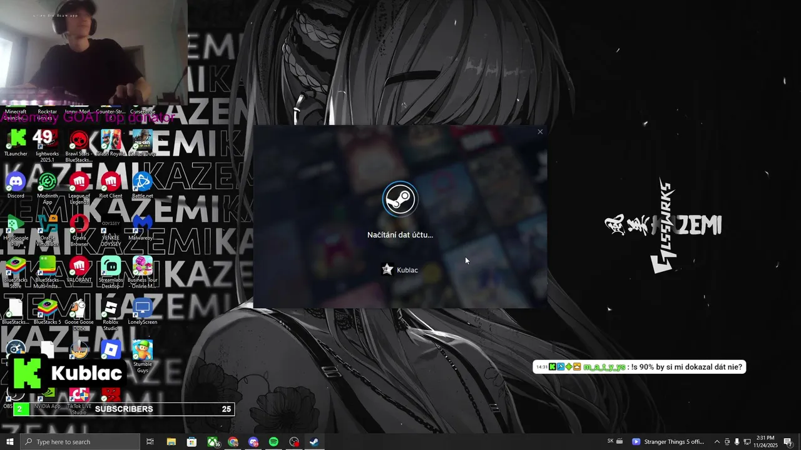Open the Xbox app on the taskbar
The height and width of the screenshot is (450, 801).
pos(213,442)
